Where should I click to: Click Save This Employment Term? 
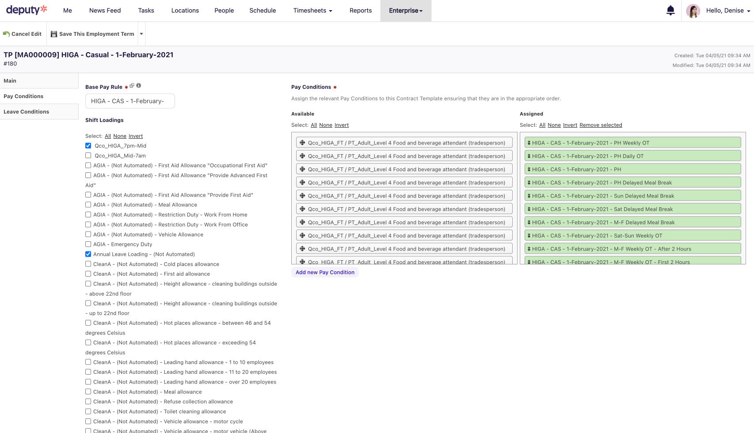92,34
